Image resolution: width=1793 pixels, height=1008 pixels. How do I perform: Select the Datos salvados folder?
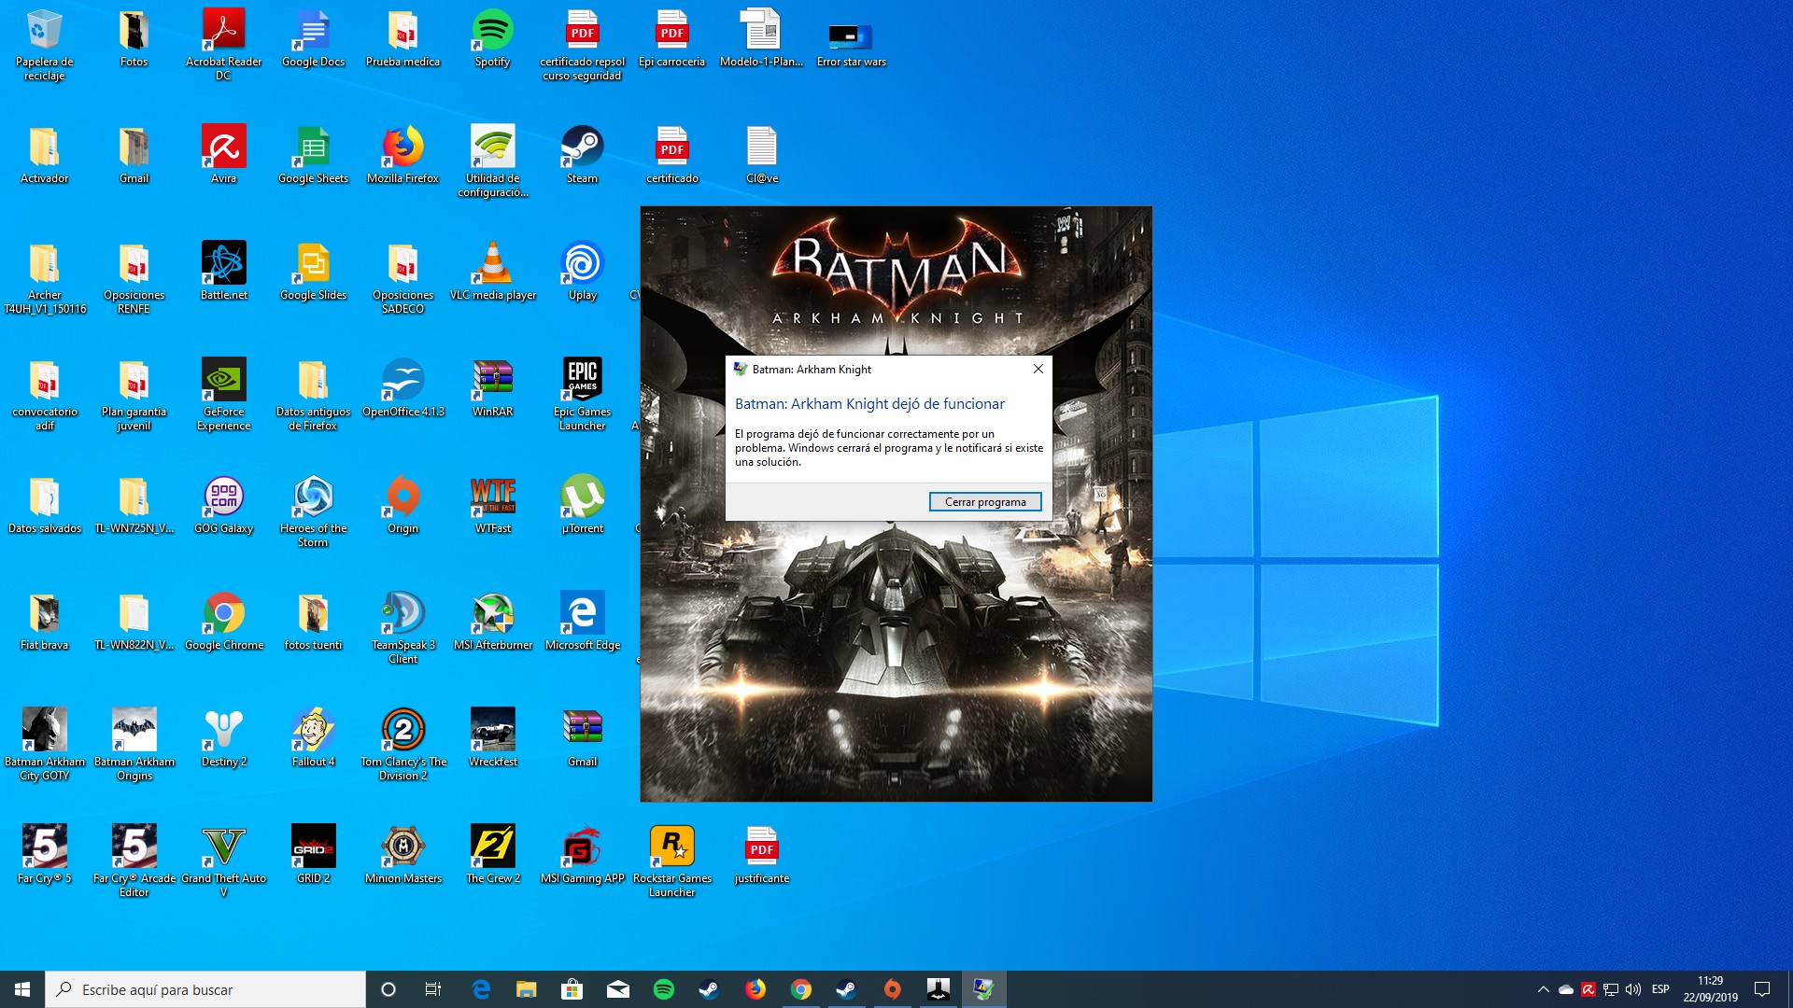(x=44, y=504)
